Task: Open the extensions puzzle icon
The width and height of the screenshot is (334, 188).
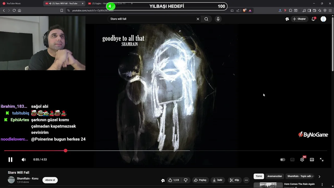Action: 290,10
